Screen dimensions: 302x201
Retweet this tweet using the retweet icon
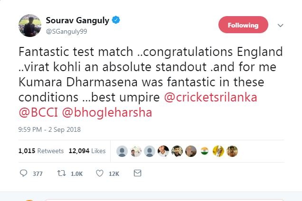click(62, 174)
